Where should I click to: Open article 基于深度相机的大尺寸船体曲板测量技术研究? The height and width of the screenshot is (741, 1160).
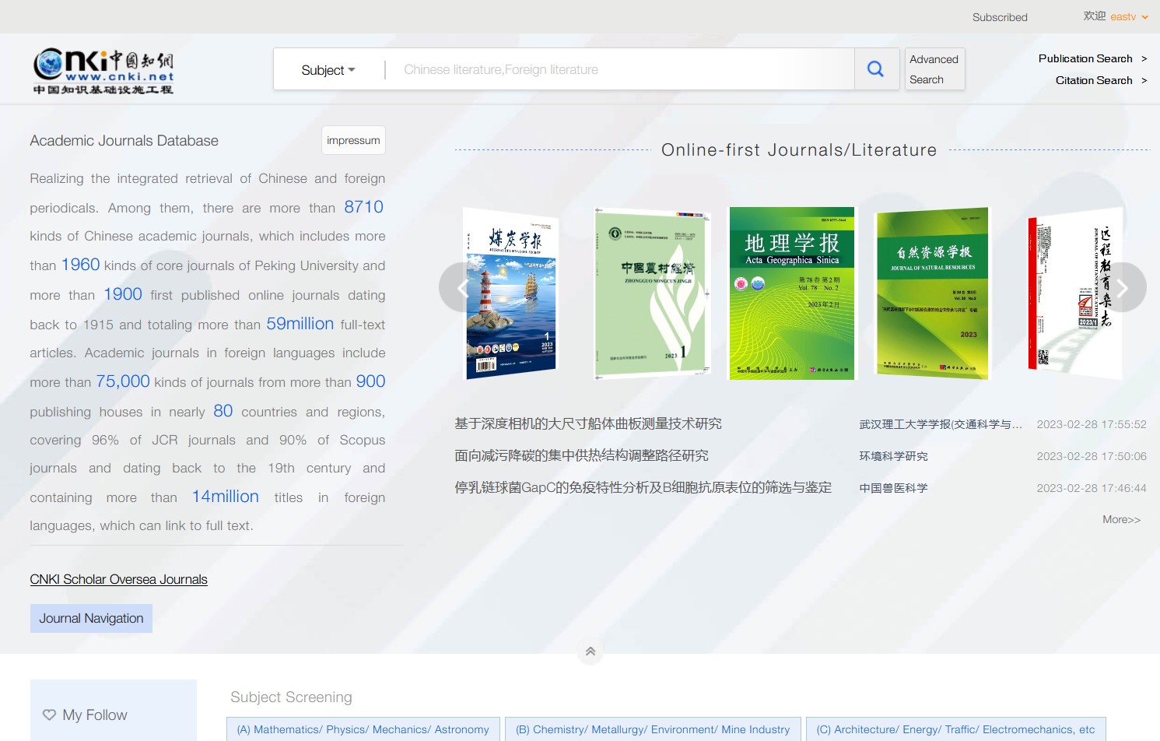(x=588, y=423)
